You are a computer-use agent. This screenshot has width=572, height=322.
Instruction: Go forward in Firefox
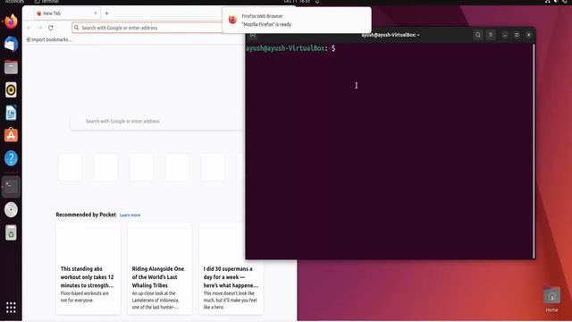click(39, 28)
